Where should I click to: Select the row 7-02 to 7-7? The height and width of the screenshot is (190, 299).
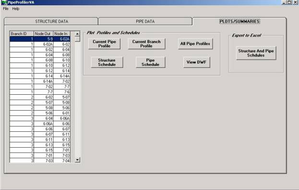40,87
